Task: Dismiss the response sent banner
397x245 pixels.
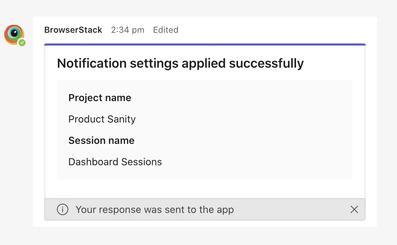Action: coord(354,209)
